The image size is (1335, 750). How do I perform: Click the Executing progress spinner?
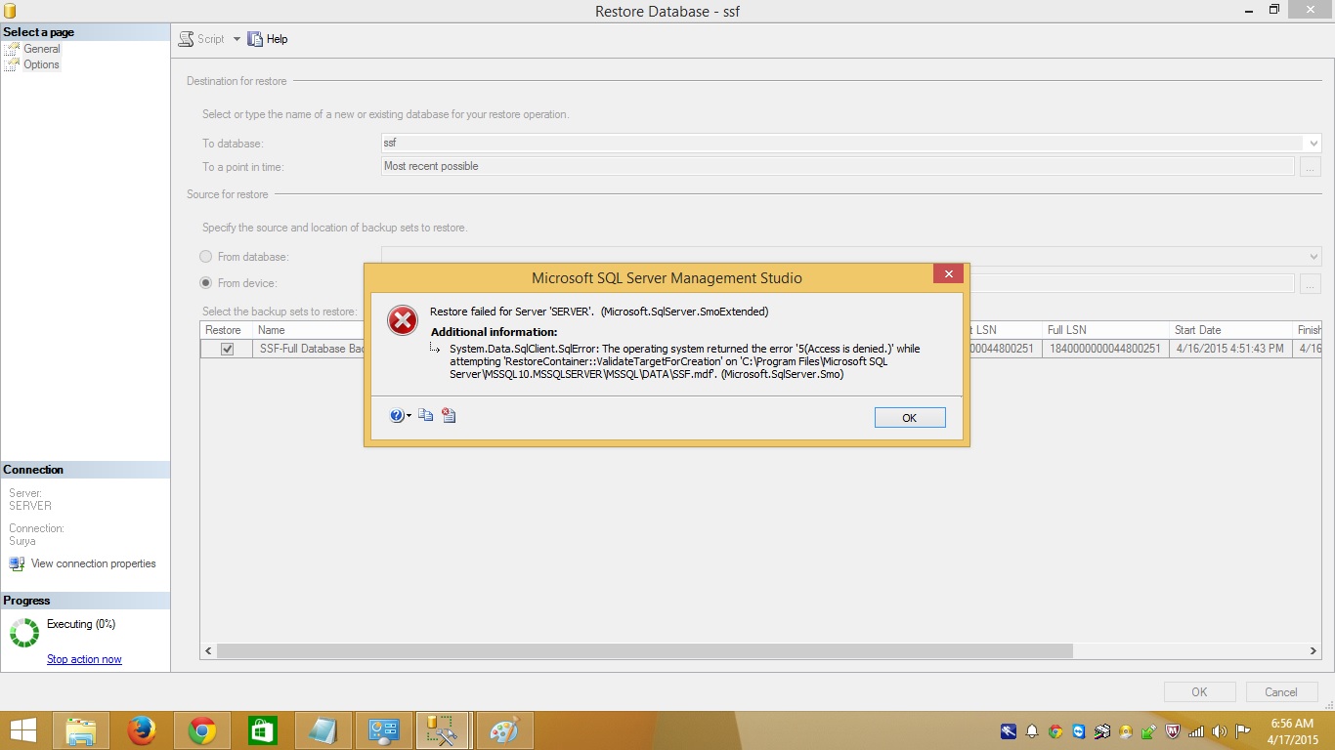(x=23, y=633)
